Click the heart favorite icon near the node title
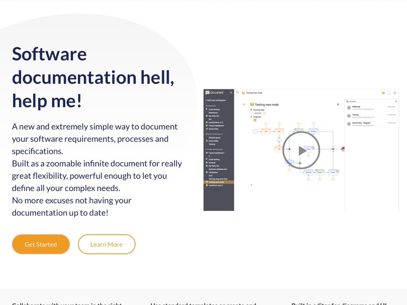This screenshot has height=305, width=407. coord(338,105)
